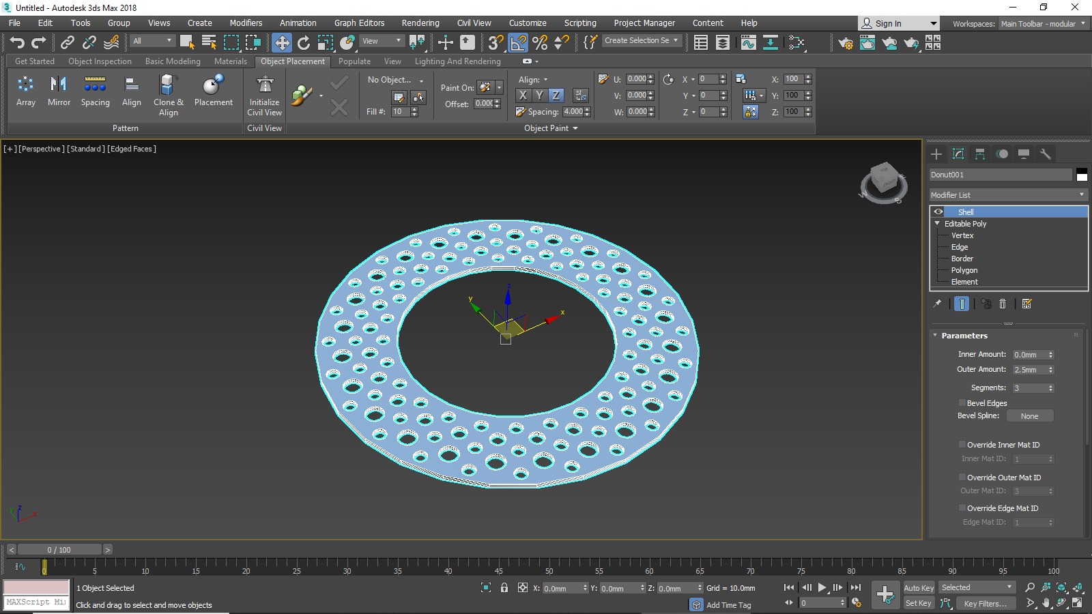Open the Utilities command panel tab
The width and height of the screenshot is (1092, 614).
[1046, 154]
